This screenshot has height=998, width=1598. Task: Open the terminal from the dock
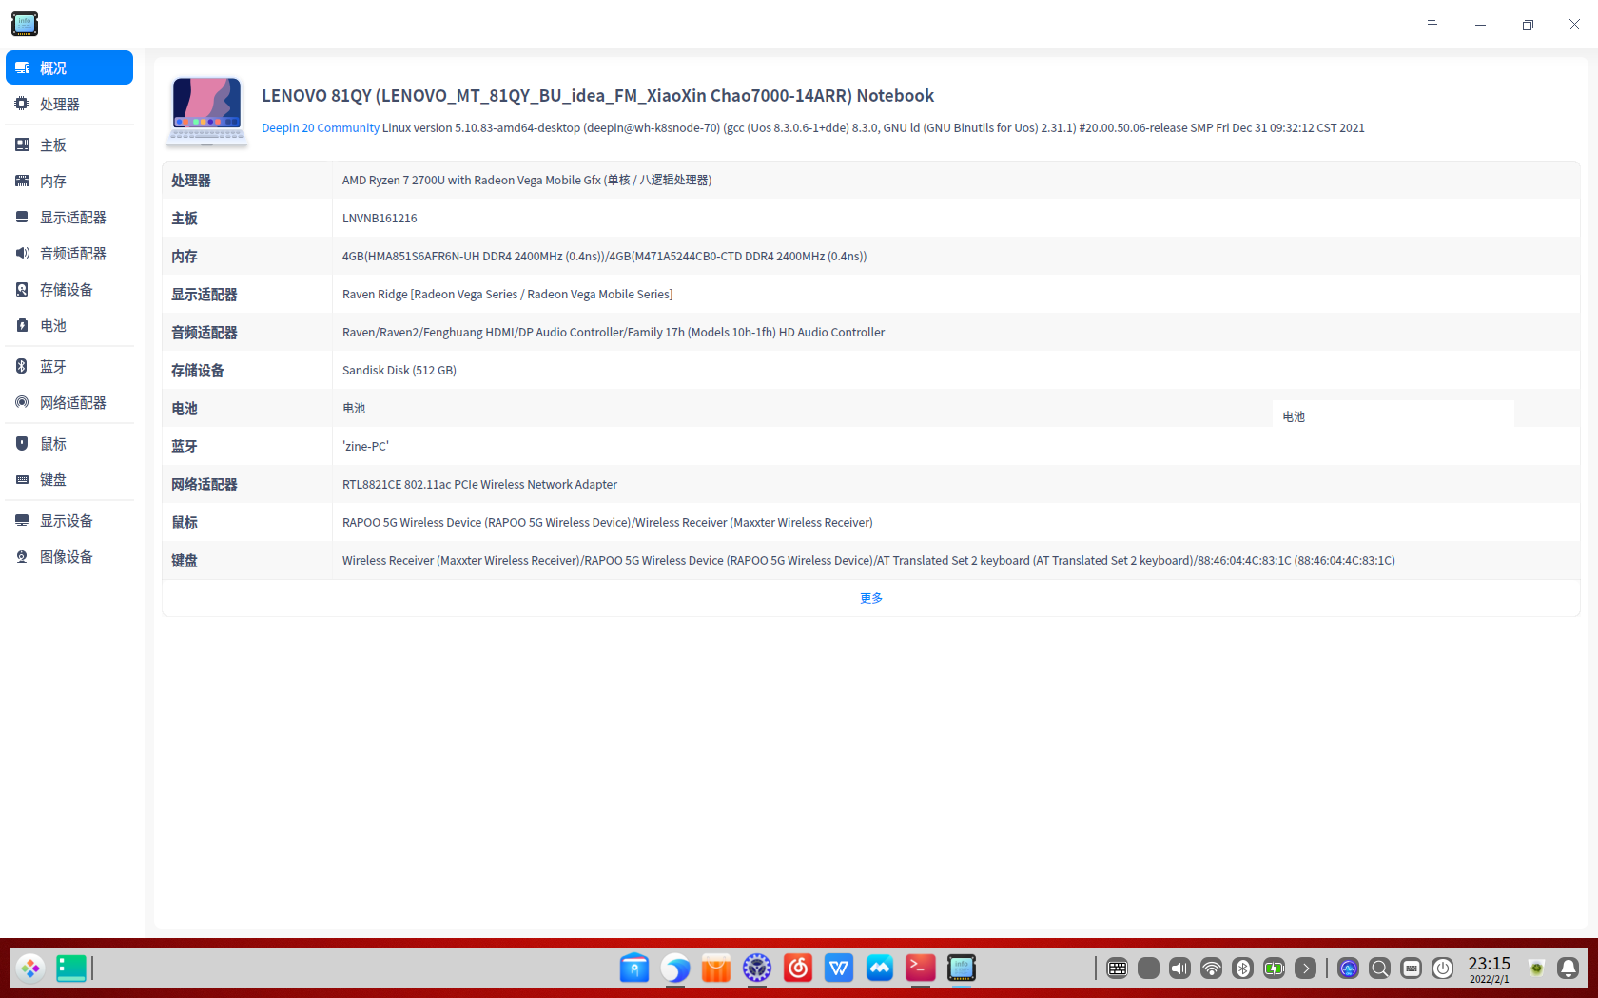tap(921, 969)
